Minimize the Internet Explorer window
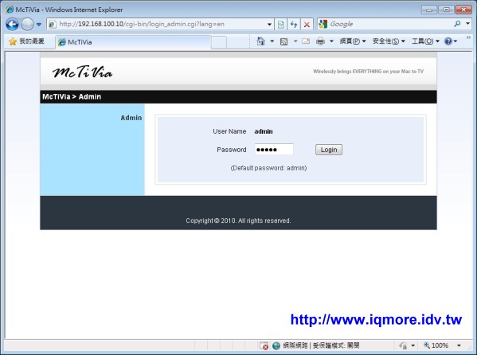The image size is (477, 355). point(429,10)
